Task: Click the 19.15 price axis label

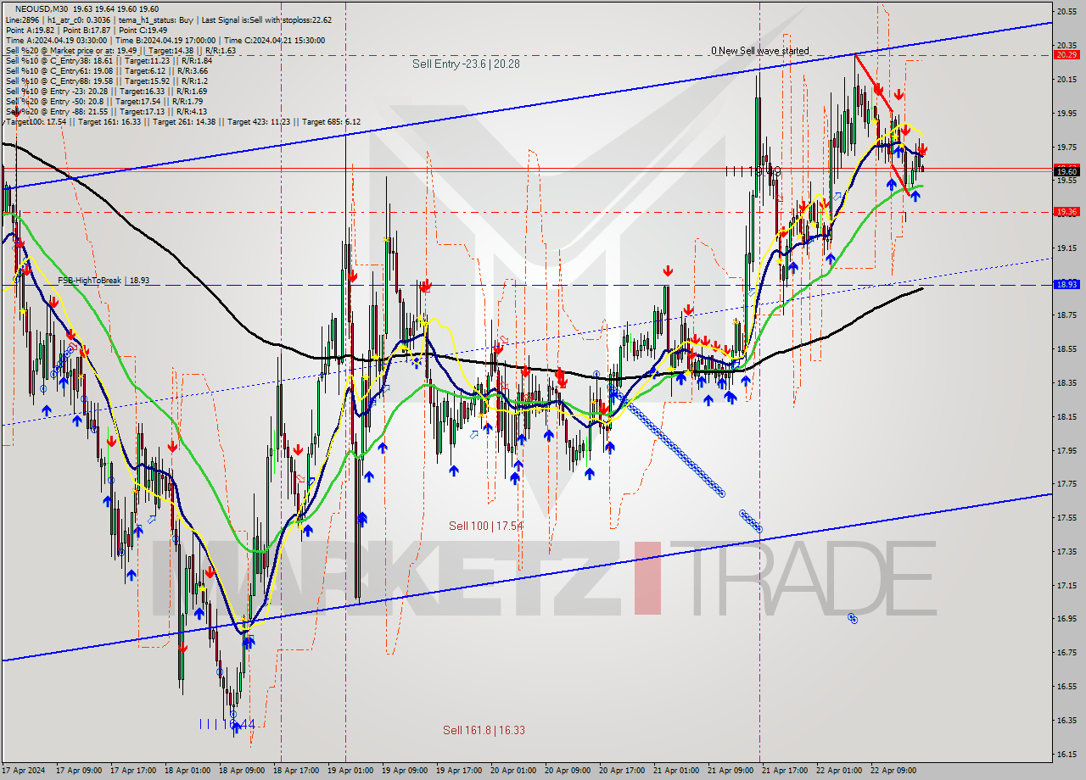Action: click(x=1066, y=248)
